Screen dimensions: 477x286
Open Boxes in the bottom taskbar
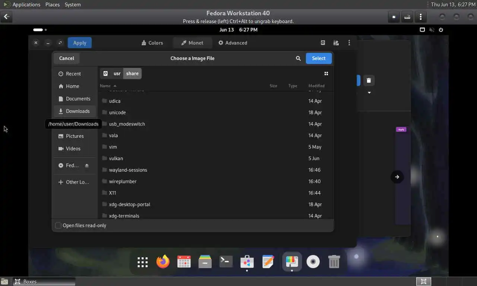(44, 282)
